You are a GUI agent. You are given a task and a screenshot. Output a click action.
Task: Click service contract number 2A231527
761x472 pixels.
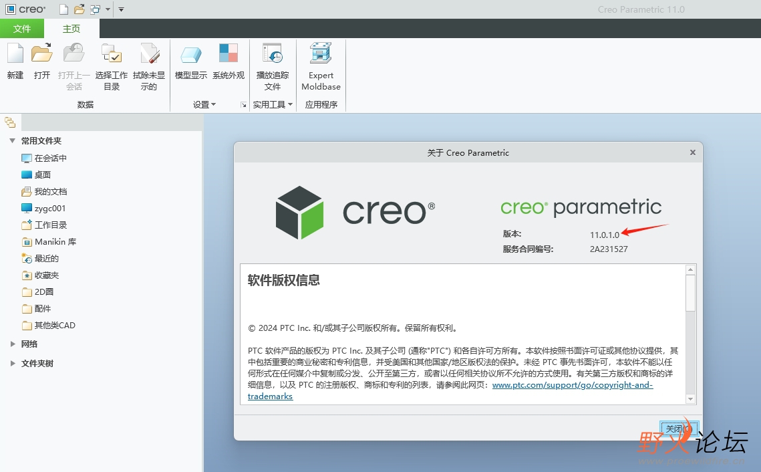[609, 249]
